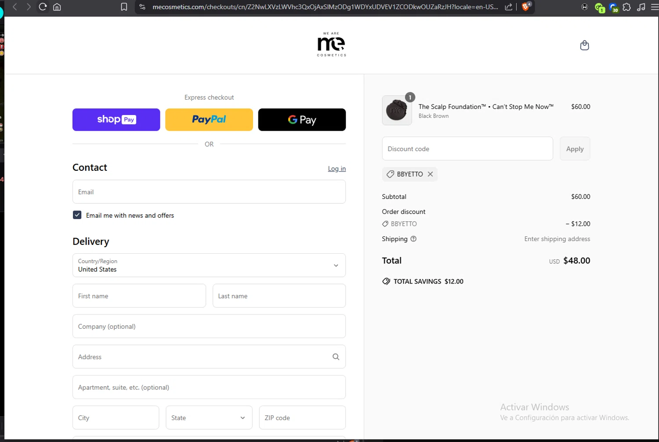Click the Apply discount button
Screen dimensions: 659x442
coord(575,149)
